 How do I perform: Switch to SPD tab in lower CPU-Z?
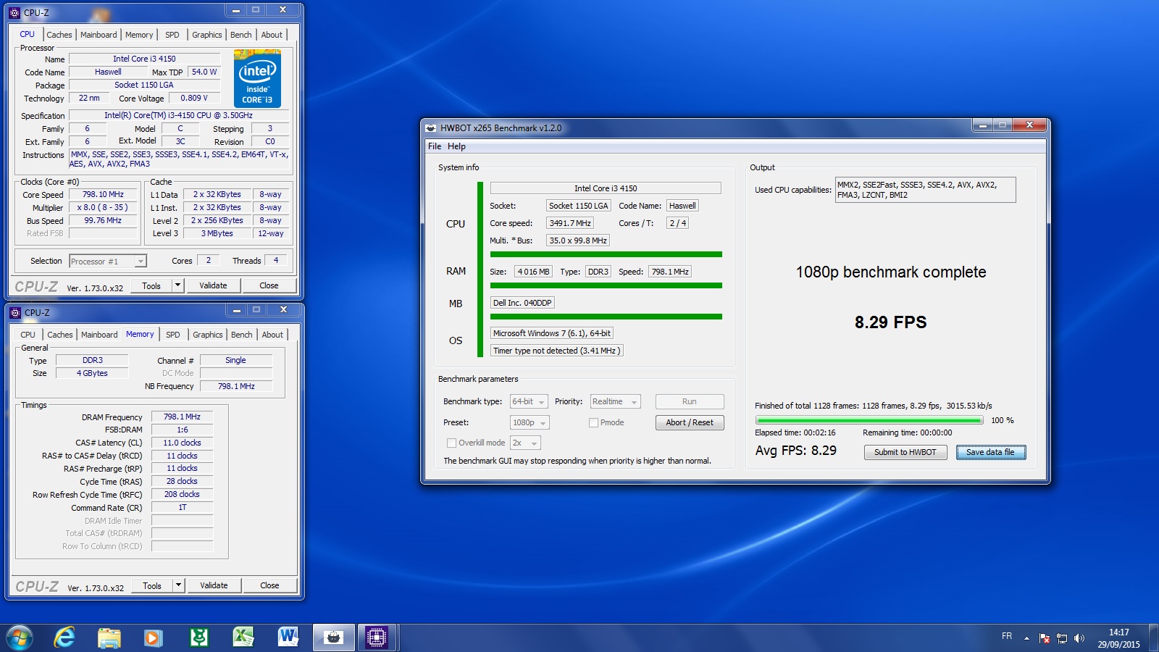click(173, 335)
